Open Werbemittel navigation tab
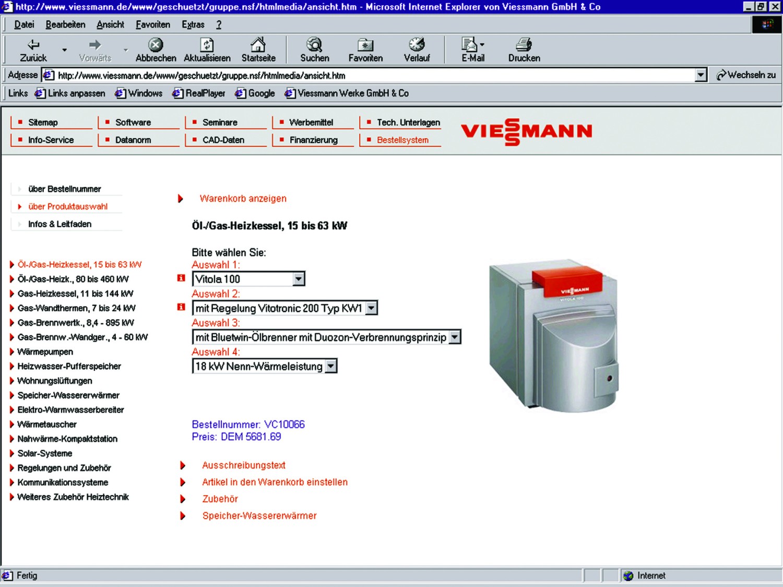 (313, 122)
